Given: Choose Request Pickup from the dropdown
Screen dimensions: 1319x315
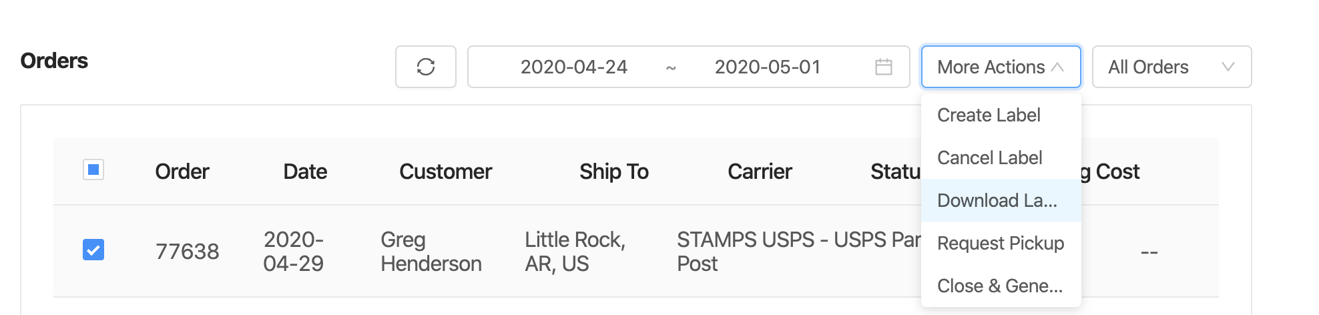Looking at the screenshot, I should tap(1001, 243).
